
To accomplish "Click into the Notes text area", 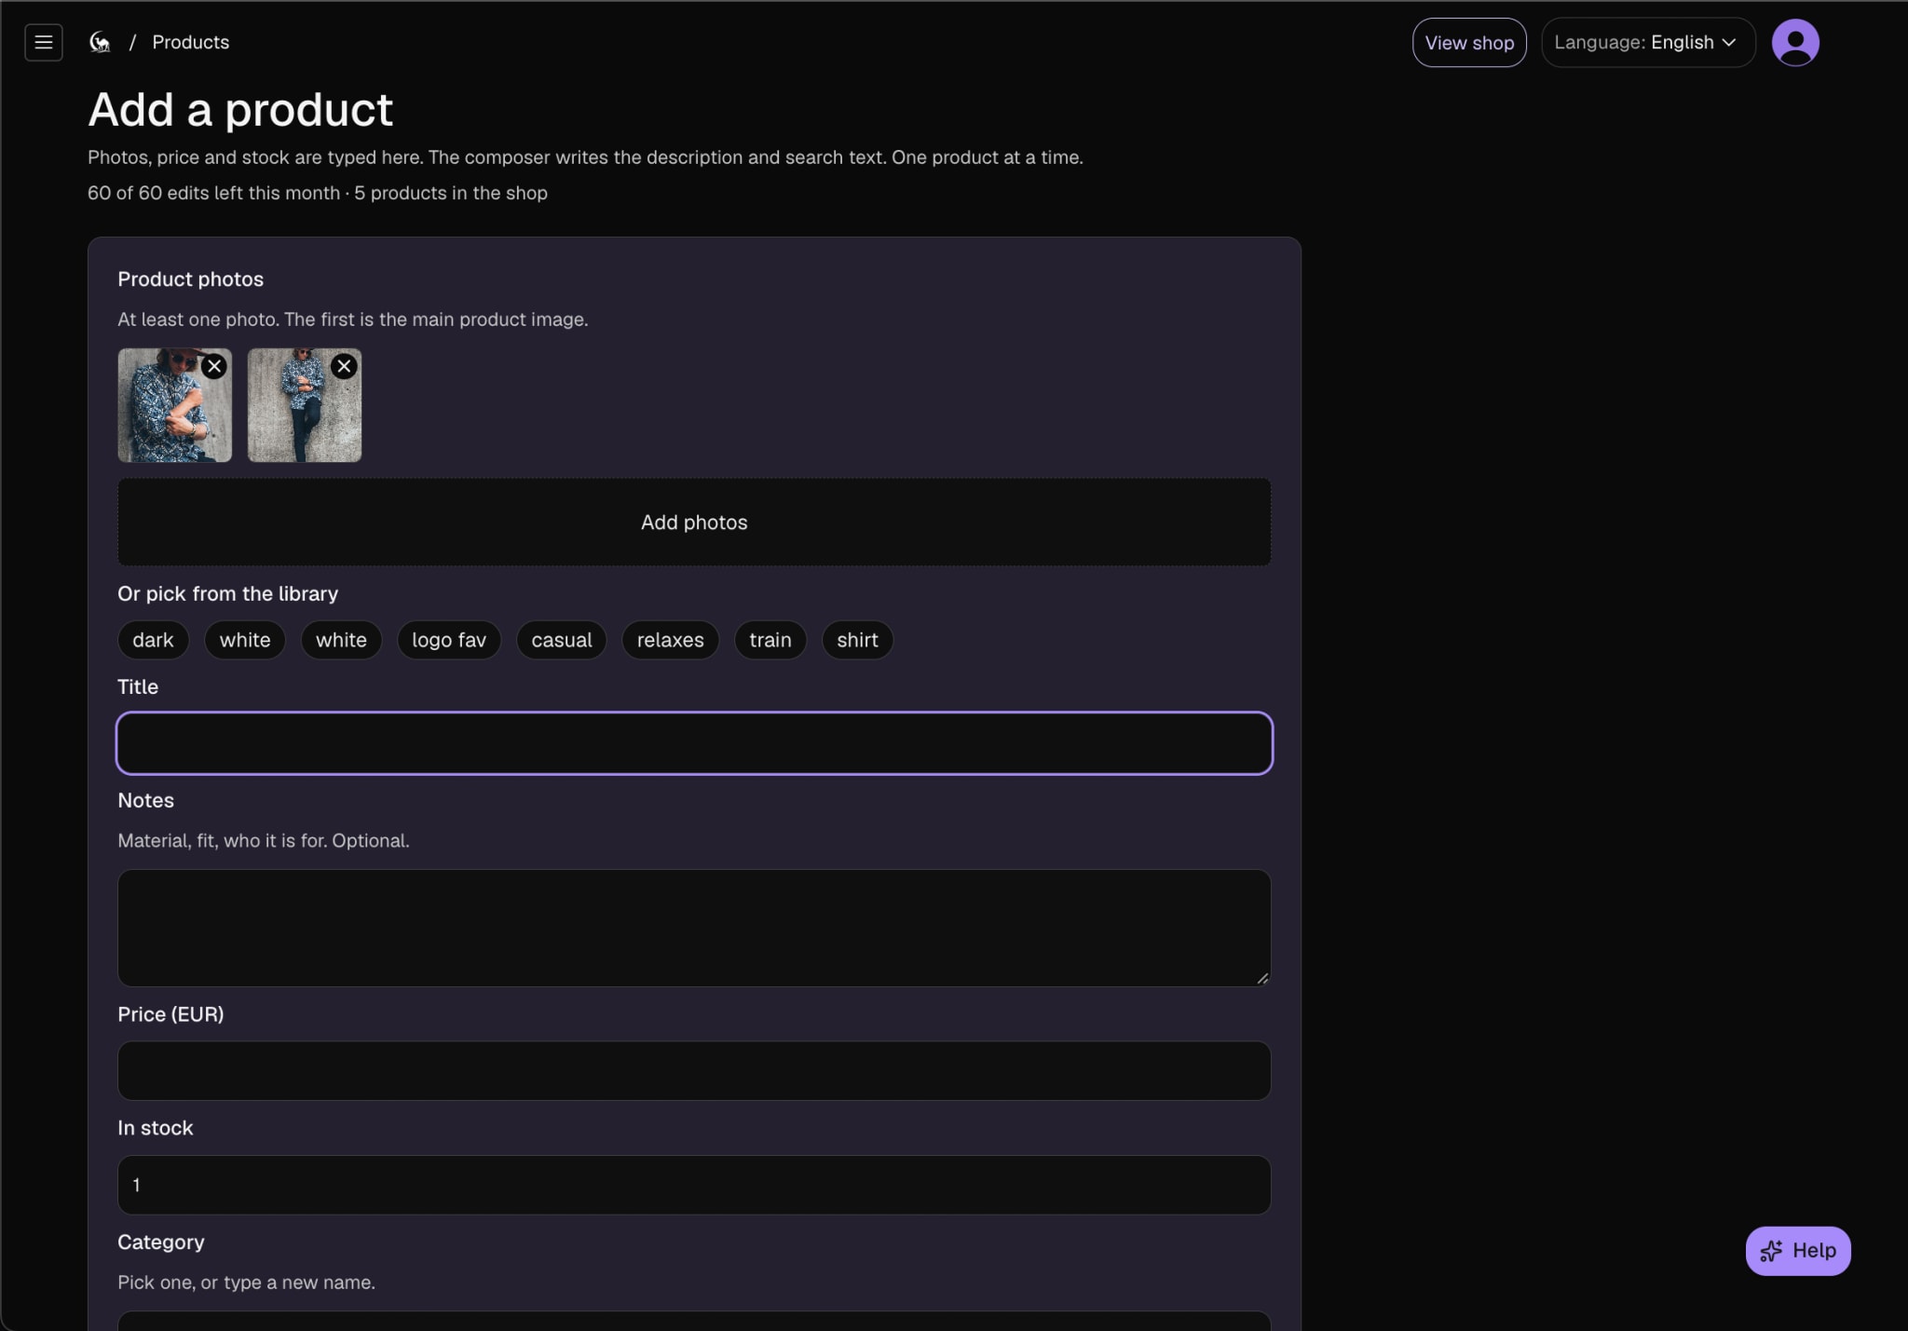I will [x=694, y=928].
